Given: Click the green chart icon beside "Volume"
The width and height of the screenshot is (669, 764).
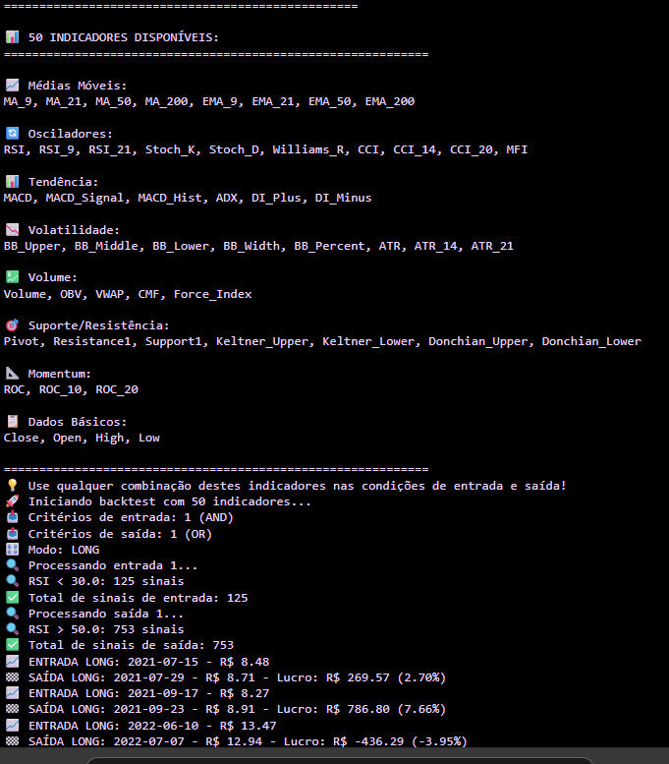Looking at the screenshot, I should pyautogui.click(x=12, y=278).
